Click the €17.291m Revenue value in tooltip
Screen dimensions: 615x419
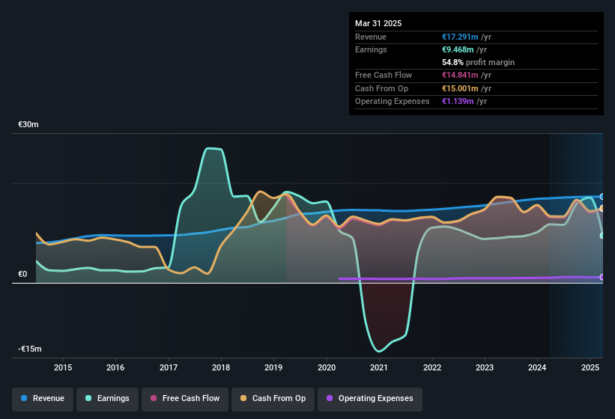[460, 37]
